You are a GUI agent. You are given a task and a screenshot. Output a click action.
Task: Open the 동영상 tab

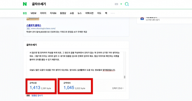(x=63, y=13)
